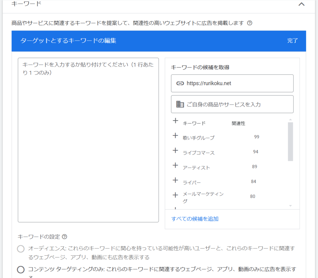Open help icon next to keyword description

(250, 23)
